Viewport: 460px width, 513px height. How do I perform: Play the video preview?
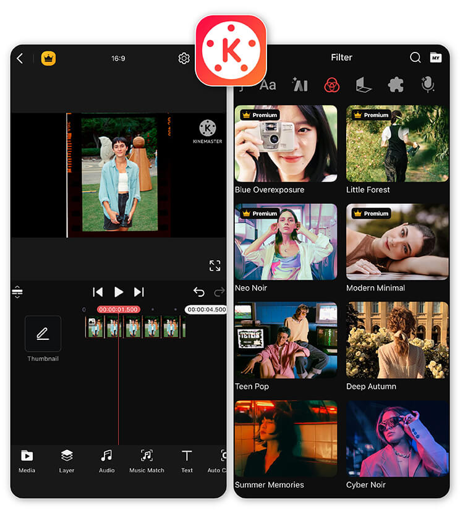coord(119,292)
